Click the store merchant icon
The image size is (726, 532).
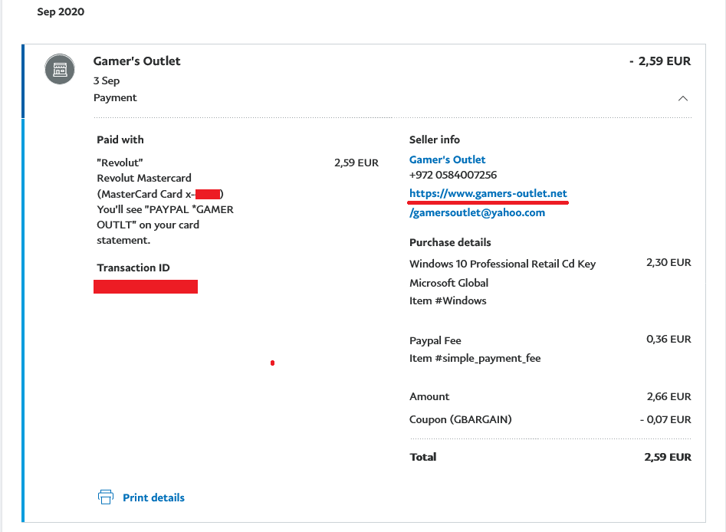pyautogui.click(x=60, y=69)
